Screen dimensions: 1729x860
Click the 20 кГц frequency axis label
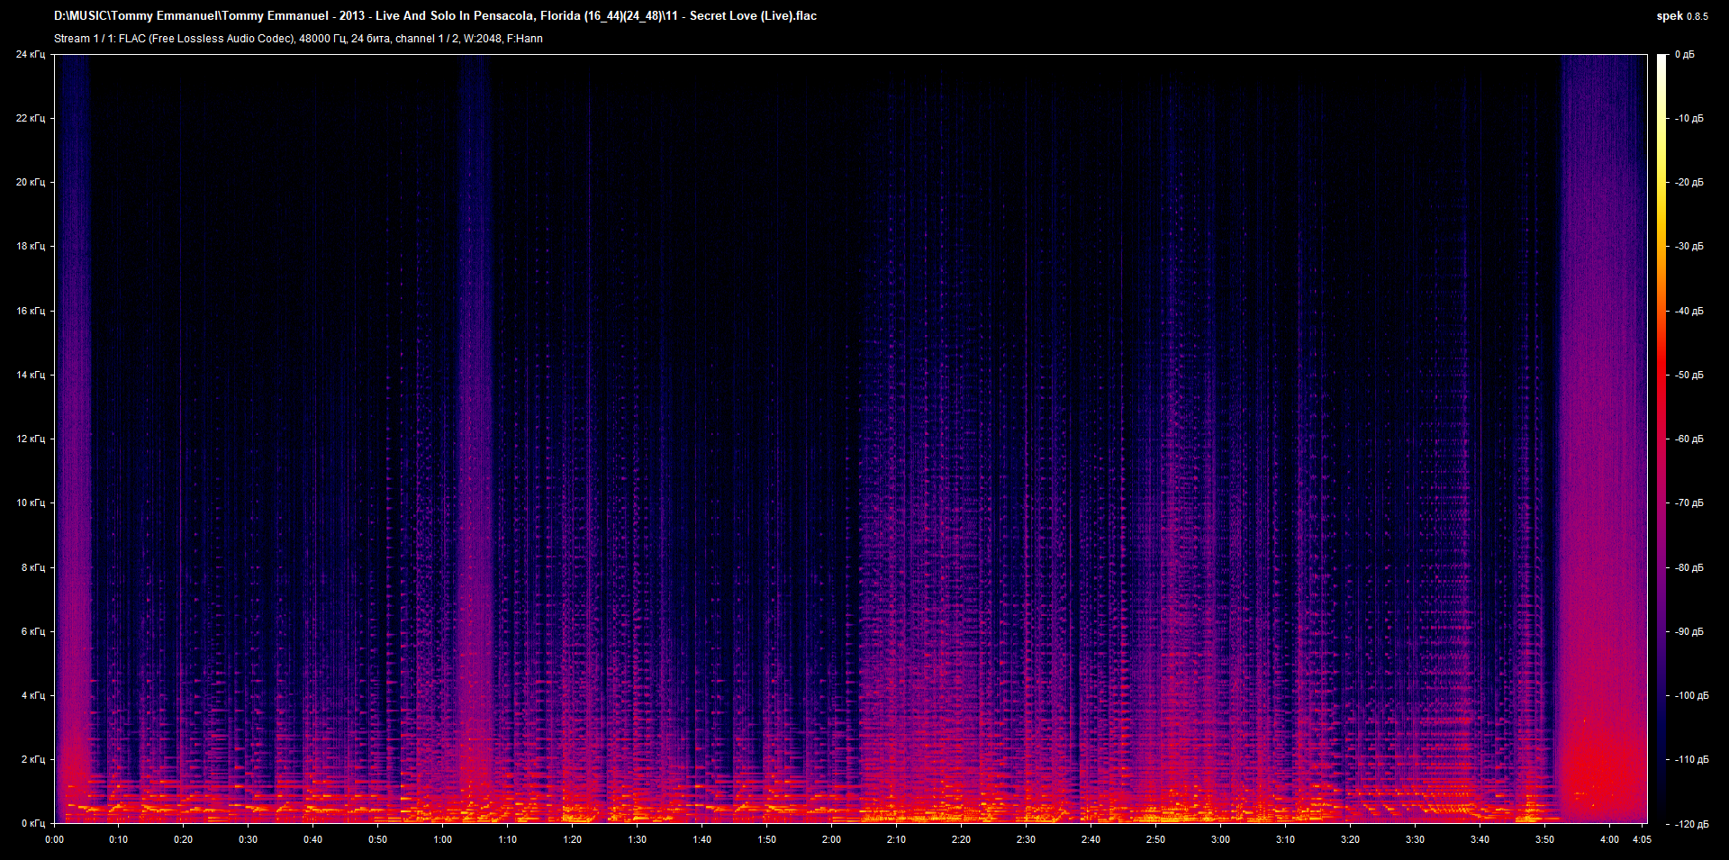click(x=30, y=183)
